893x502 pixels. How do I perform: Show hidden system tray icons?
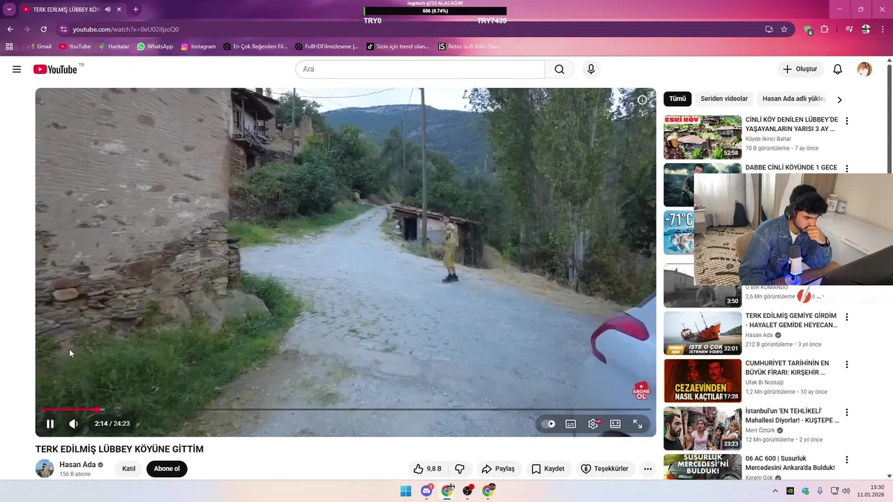tap(774, 491)
